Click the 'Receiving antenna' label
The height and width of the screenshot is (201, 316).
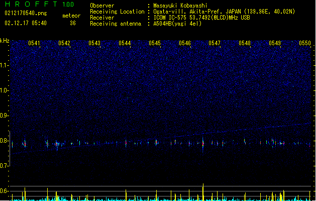[116, 24]
